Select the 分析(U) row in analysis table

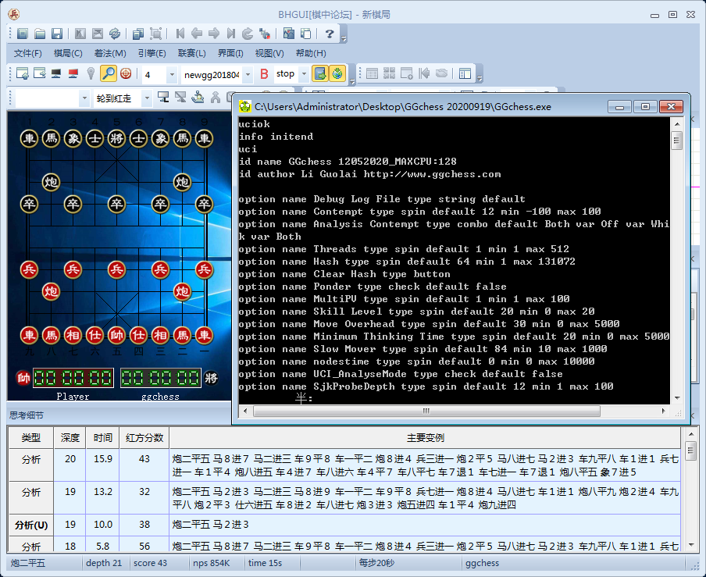(x=344, y=525)
